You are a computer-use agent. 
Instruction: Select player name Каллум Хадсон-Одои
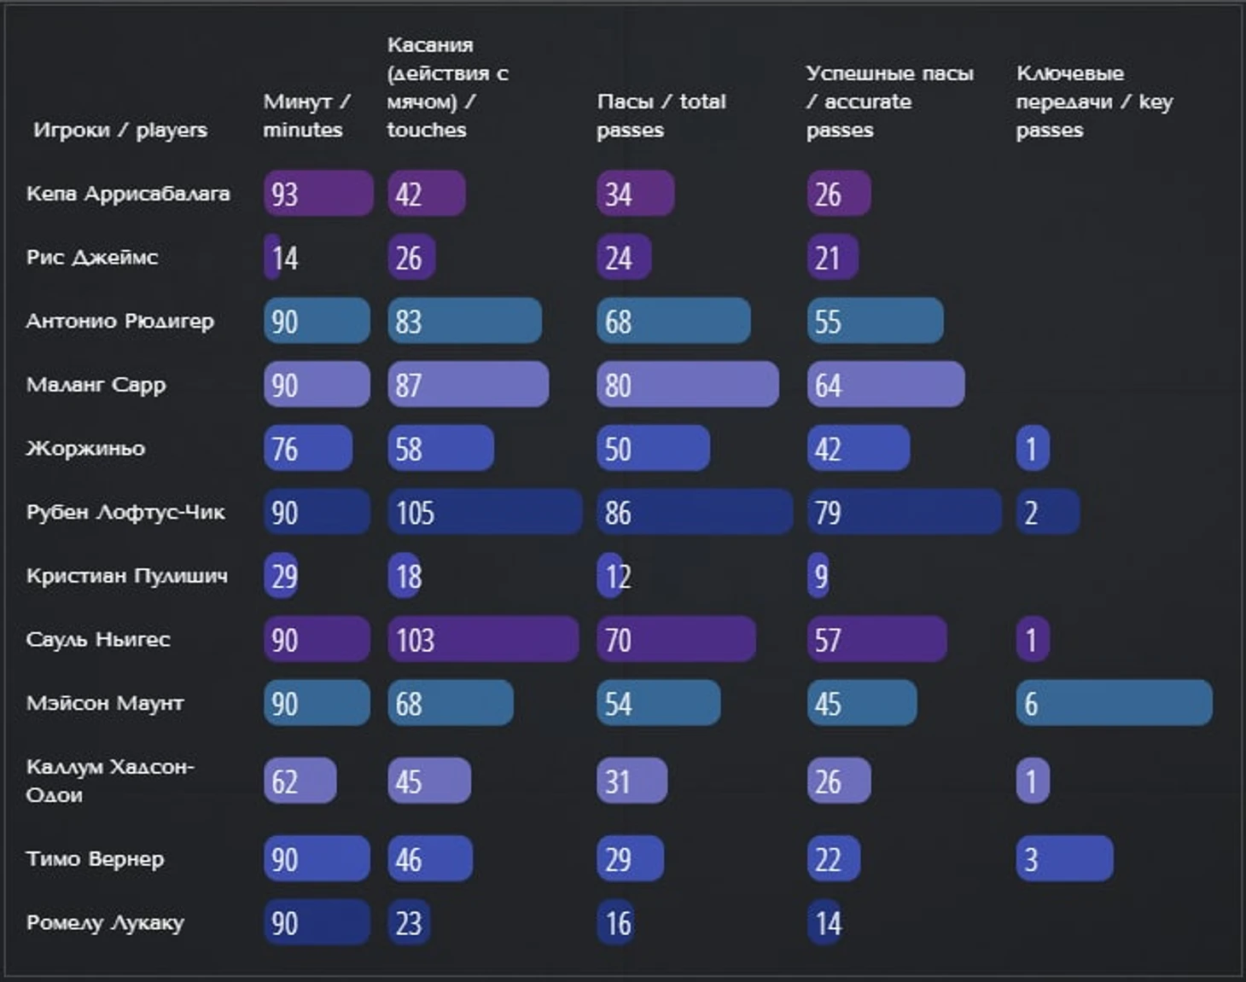110,781
